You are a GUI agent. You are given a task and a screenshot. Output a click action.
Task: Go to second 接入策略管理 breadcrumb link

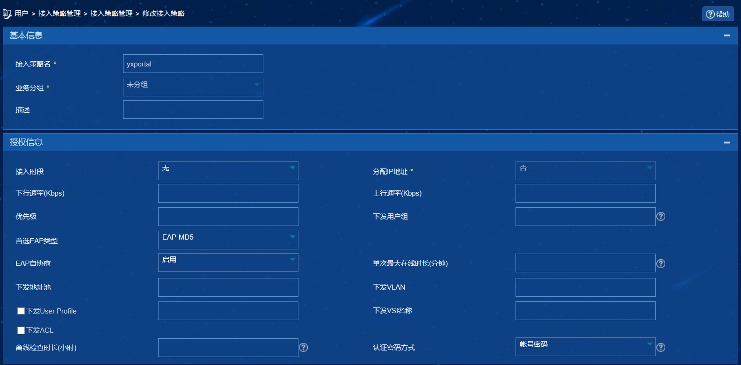point(111,14)
